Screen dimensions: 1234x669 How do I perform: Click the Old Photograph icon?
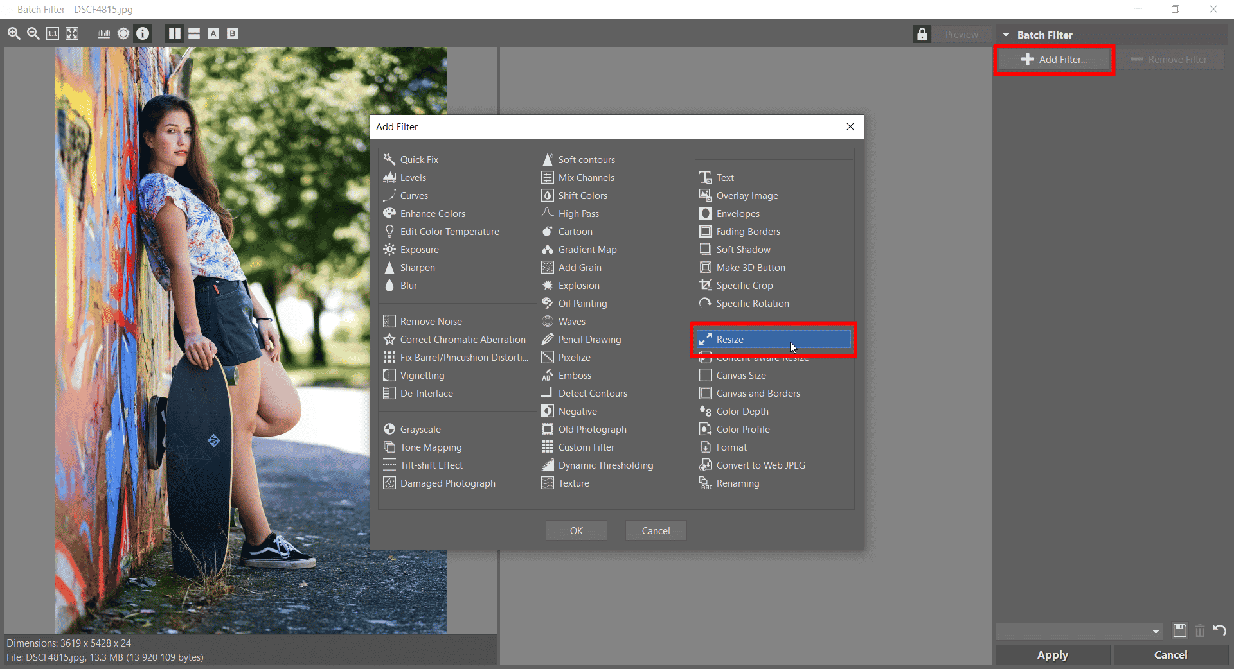coord(548,429)
